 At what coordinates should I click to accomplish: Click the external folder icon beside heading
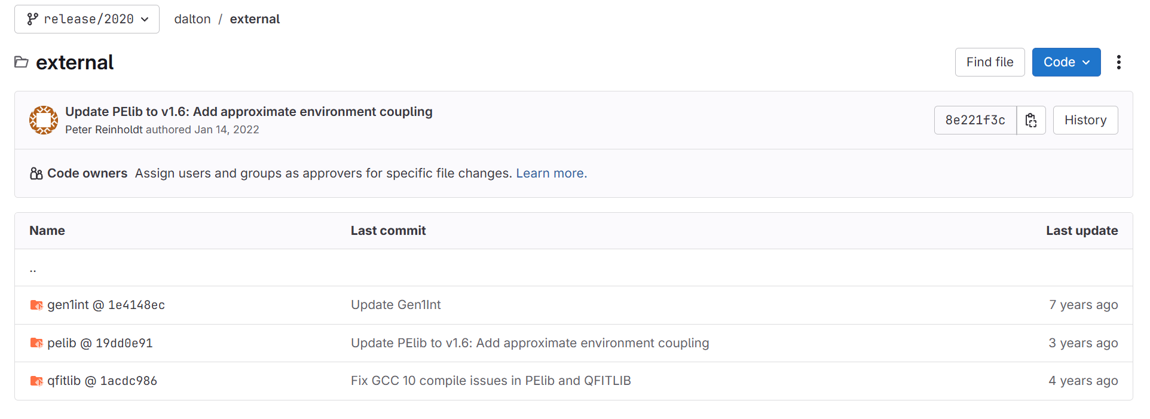tap(22, 62)
